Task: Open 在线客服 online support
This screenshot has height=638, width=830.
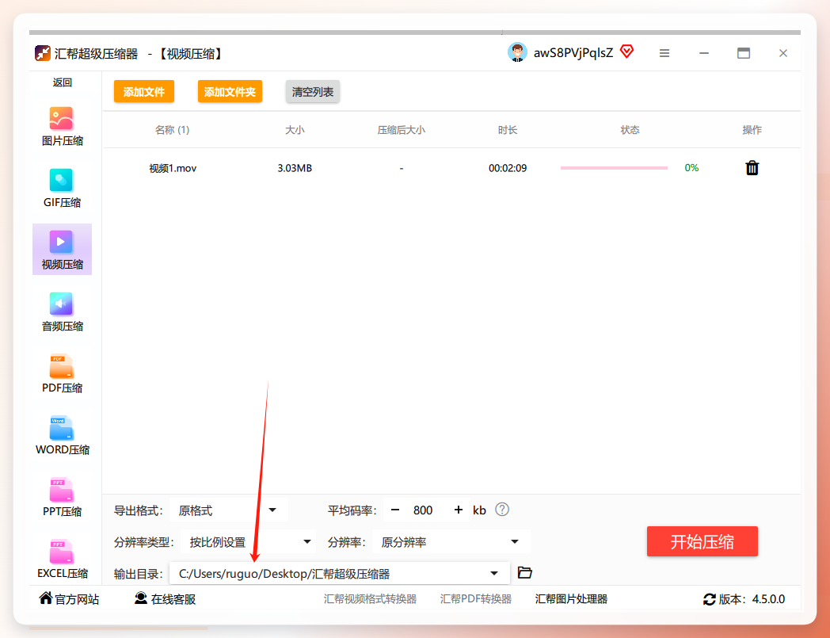Action: (x=166, y=599)
